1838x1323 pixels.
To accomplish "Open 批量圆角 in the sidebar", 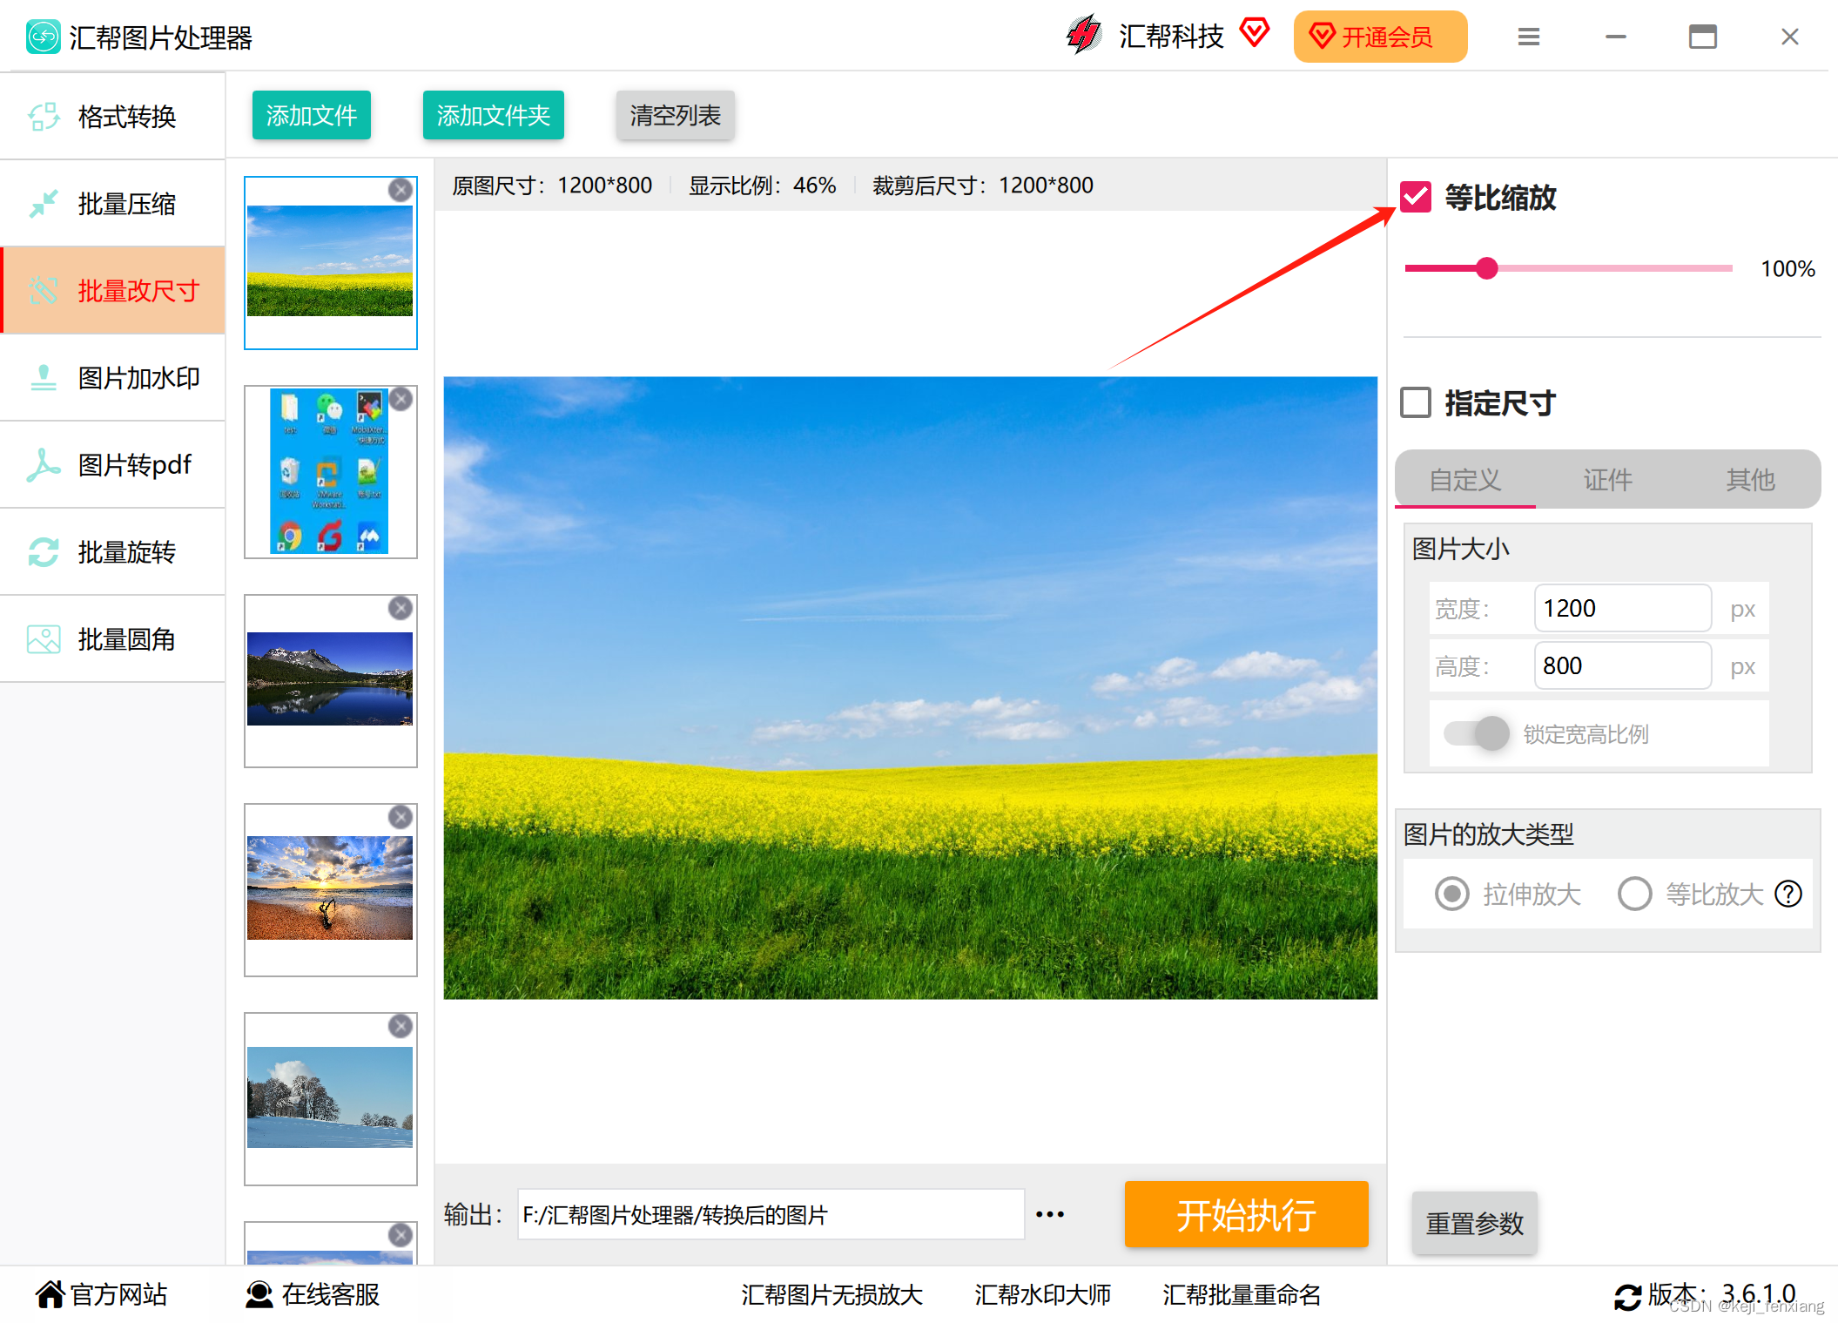I will [x=113, y=639].
